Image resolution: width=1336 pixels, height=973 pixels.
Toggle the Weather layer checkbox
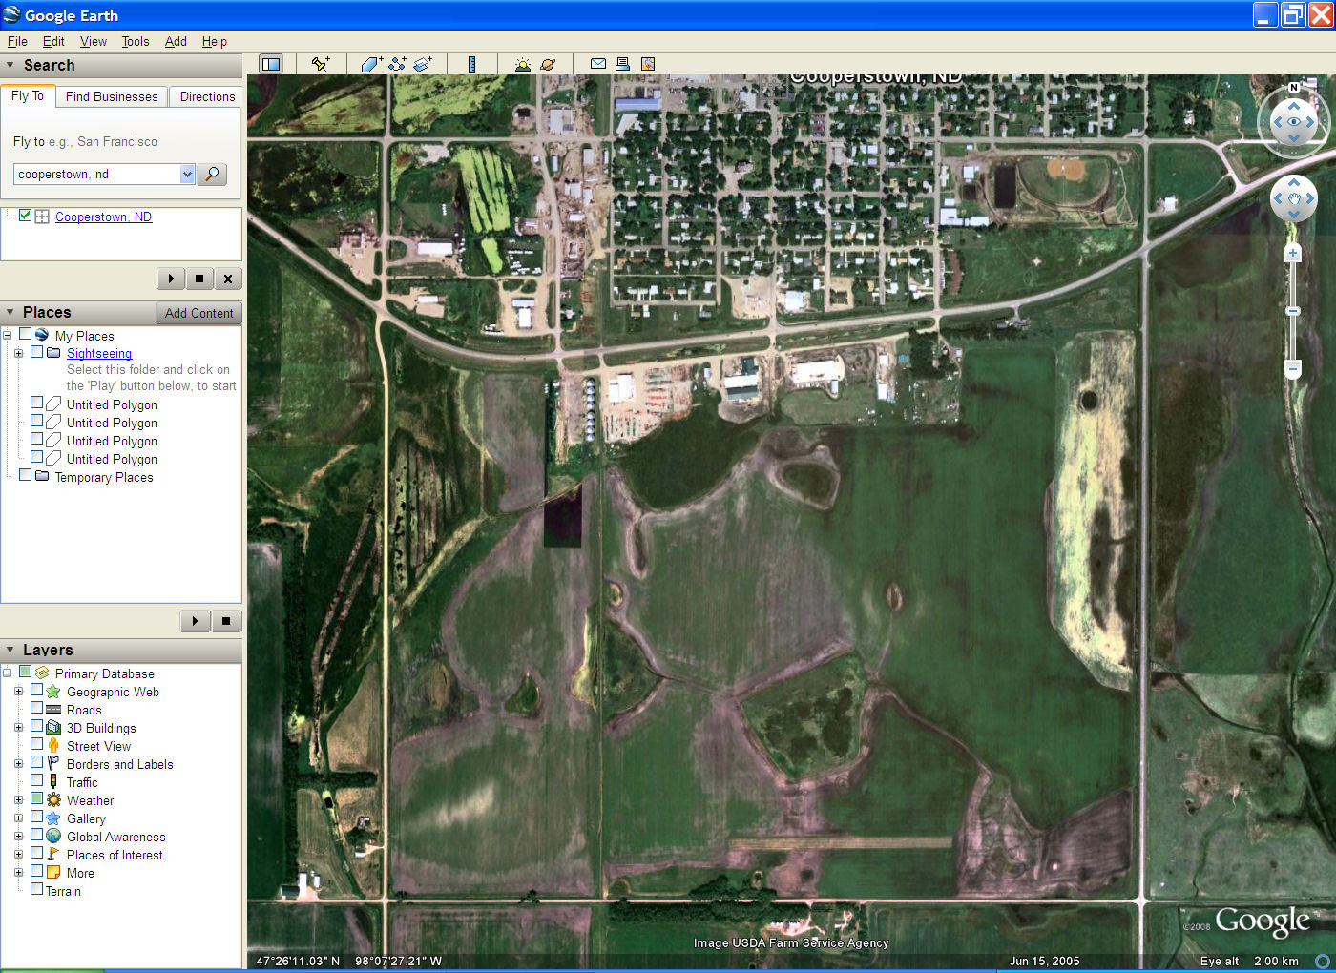pyautogui.click(x=37, y=798)
